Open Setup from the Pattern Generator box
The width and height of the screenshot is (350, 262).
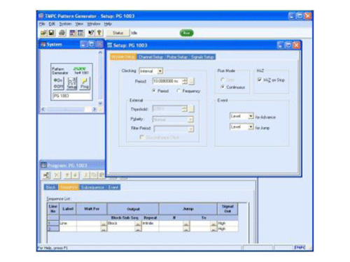point(71,83)
